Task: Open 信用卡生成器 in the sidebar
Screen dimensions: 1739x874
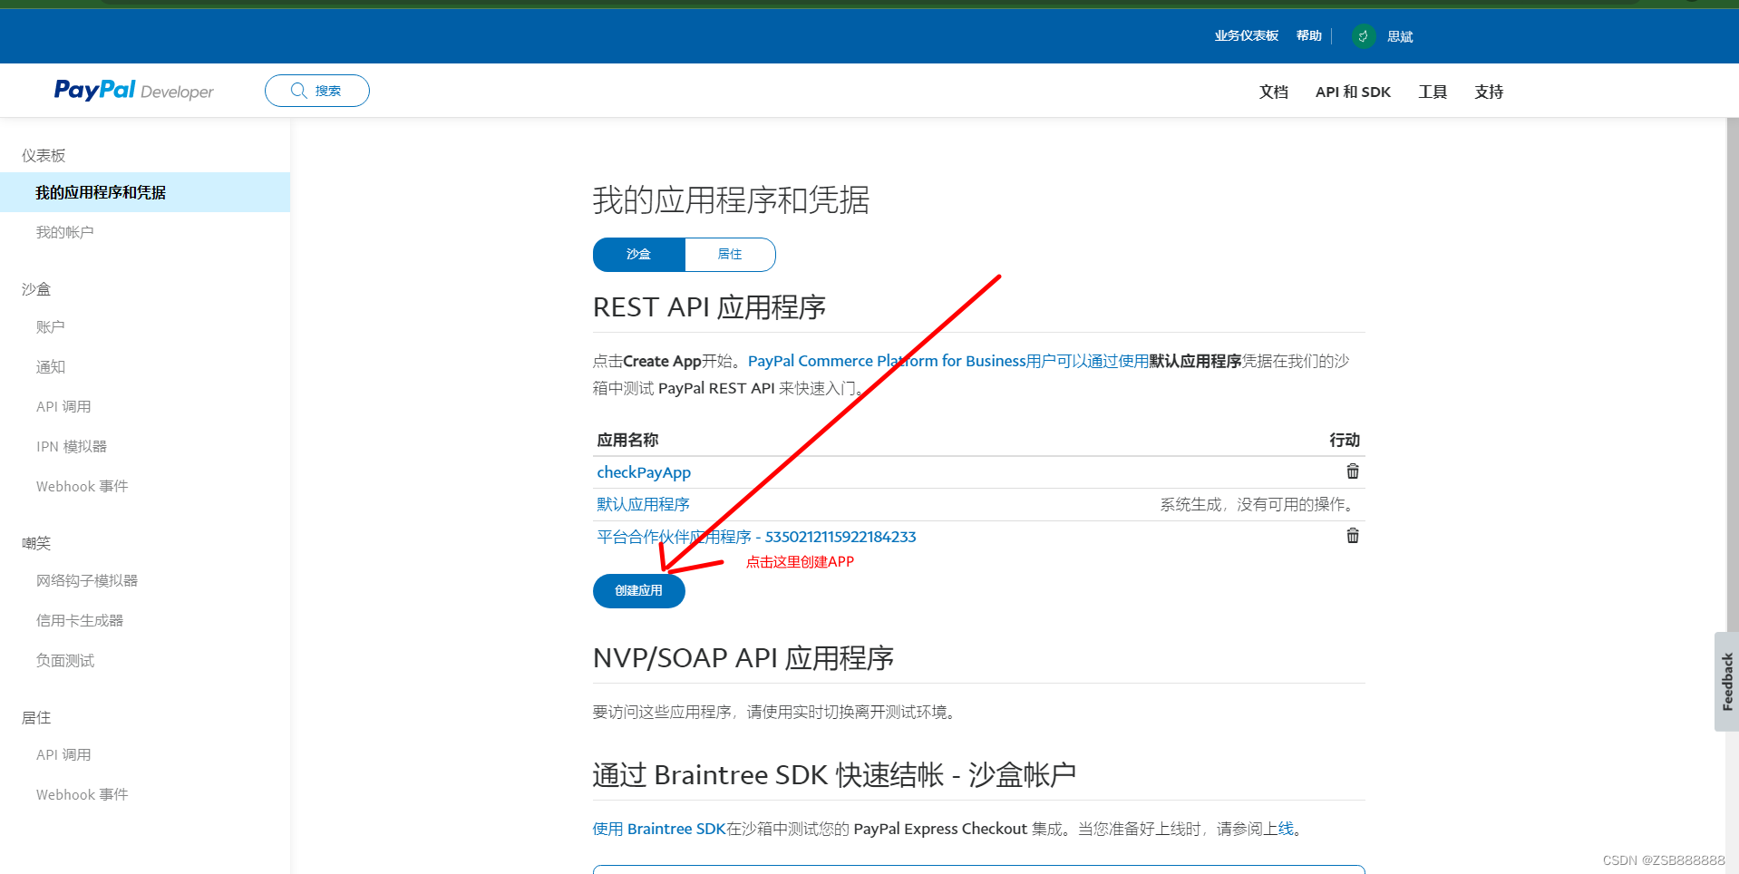Action: pos(80,620)
